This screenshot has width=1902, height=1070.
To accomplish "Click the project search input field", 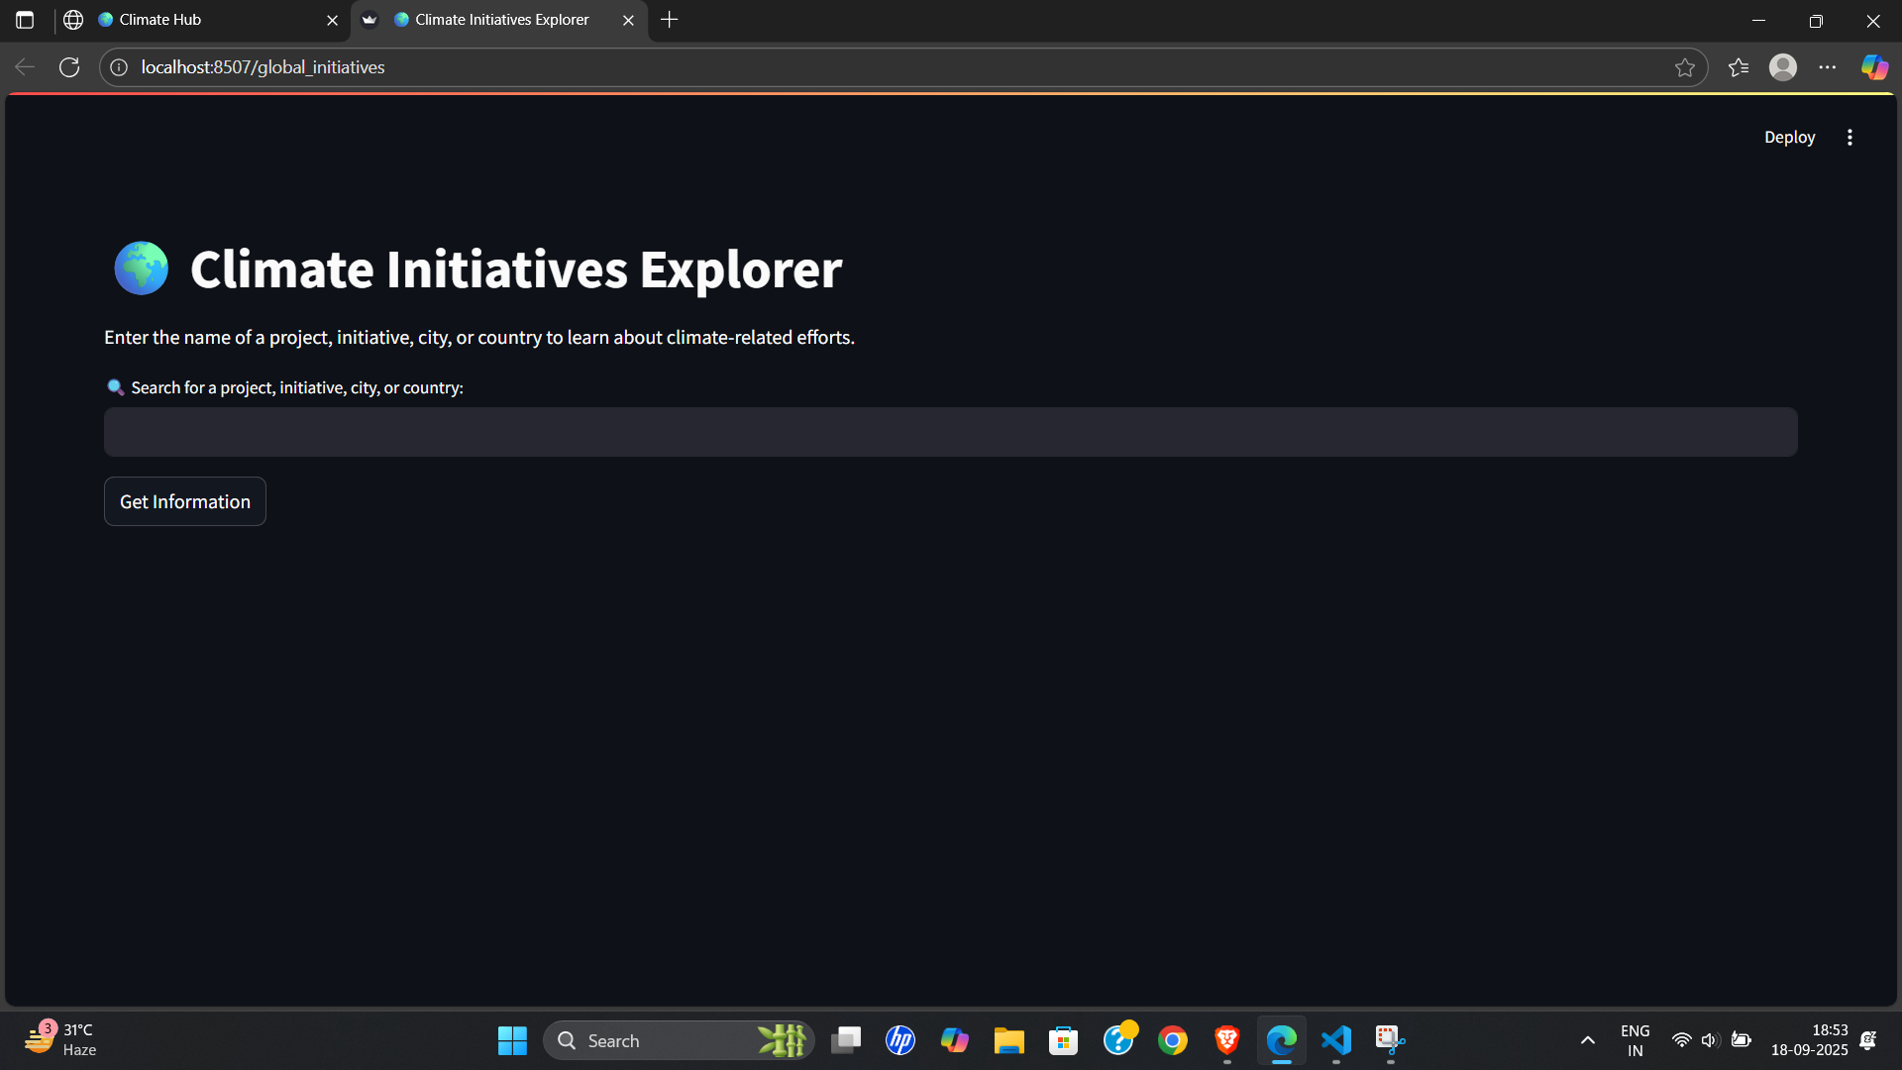I will [950, 432].
